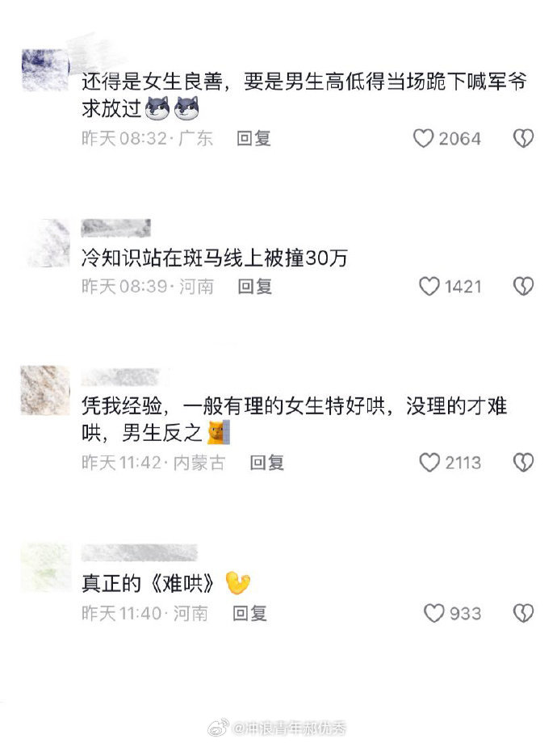Like the comment with 933 likes
Viewport: 557px width, 743px height.
433,613
